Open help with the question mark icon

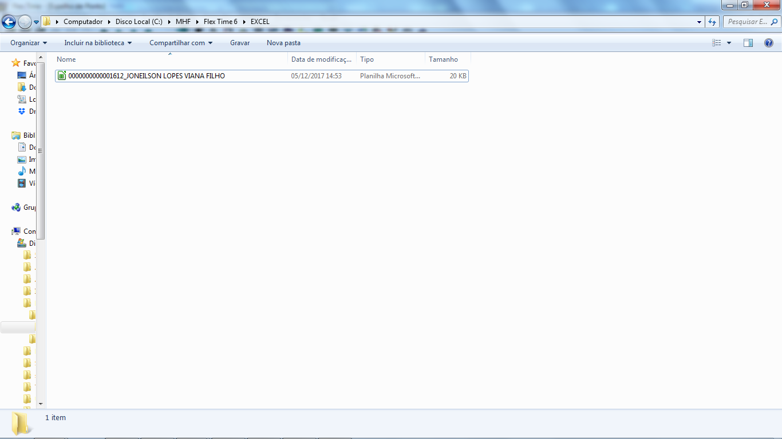click(769, 43)
